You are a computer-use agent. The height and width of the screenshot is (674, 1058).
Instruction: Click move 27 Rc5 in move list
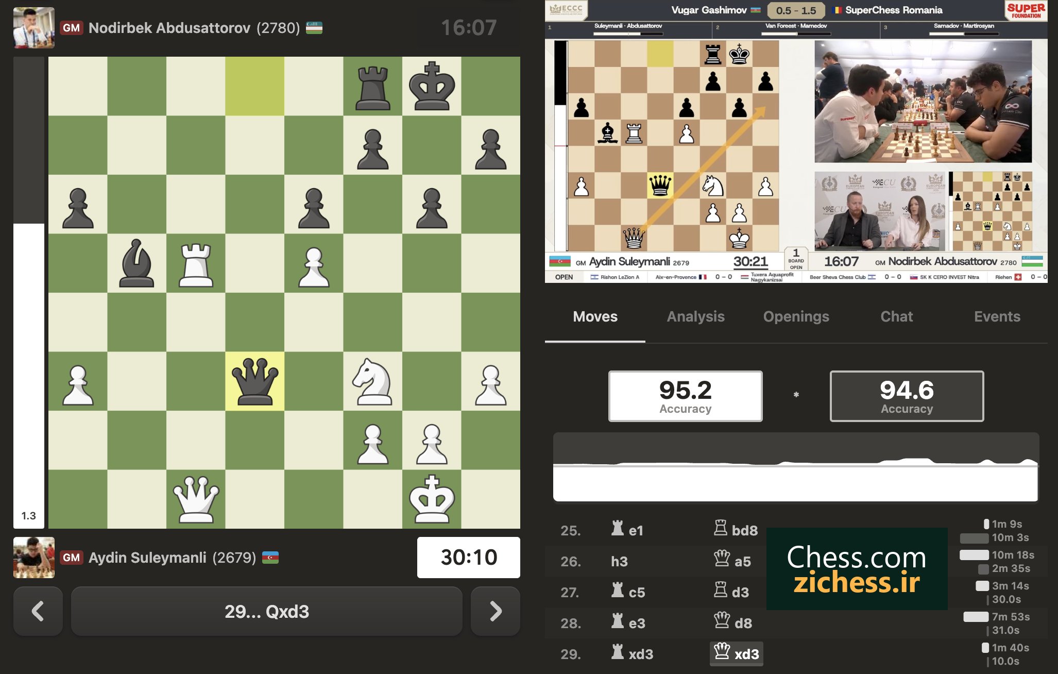click(x=628, y=592)
